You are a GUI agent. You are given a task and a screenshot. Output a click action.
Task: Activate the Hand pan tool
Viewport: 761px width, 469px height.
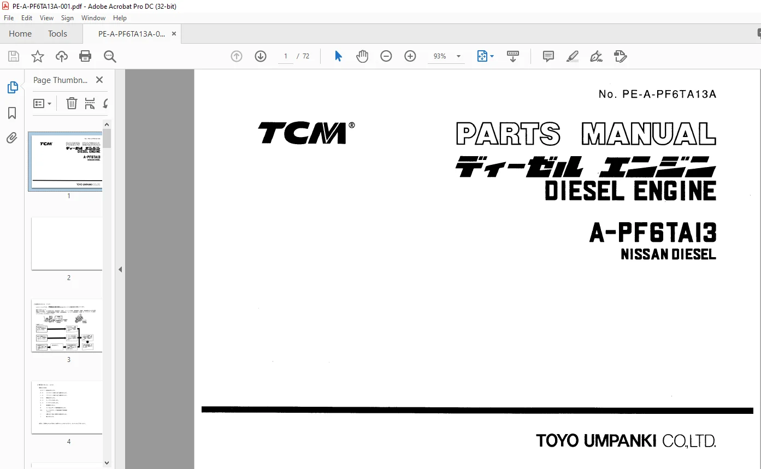362,56
